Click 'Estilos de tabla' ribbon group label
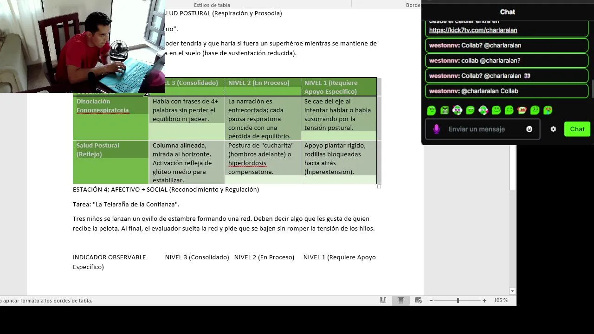Screen dimensions: 594x334 click(x=212, y=5)
